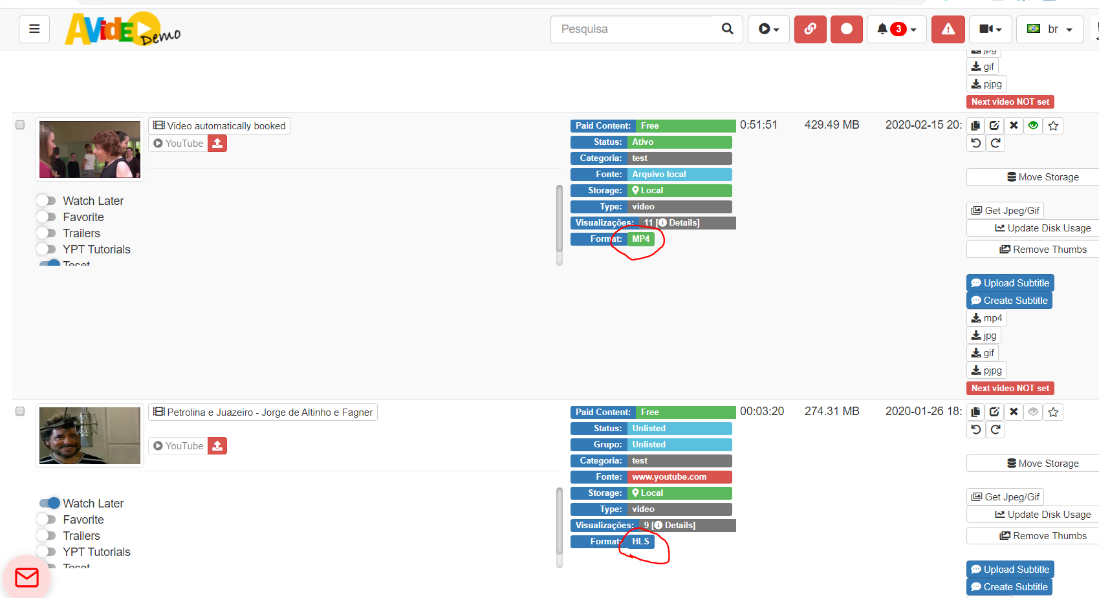Screen dimensions: 1099x598
Task: Click playlist scrollbar of Petrolina e Juazeiro
Action: point(560,522)
